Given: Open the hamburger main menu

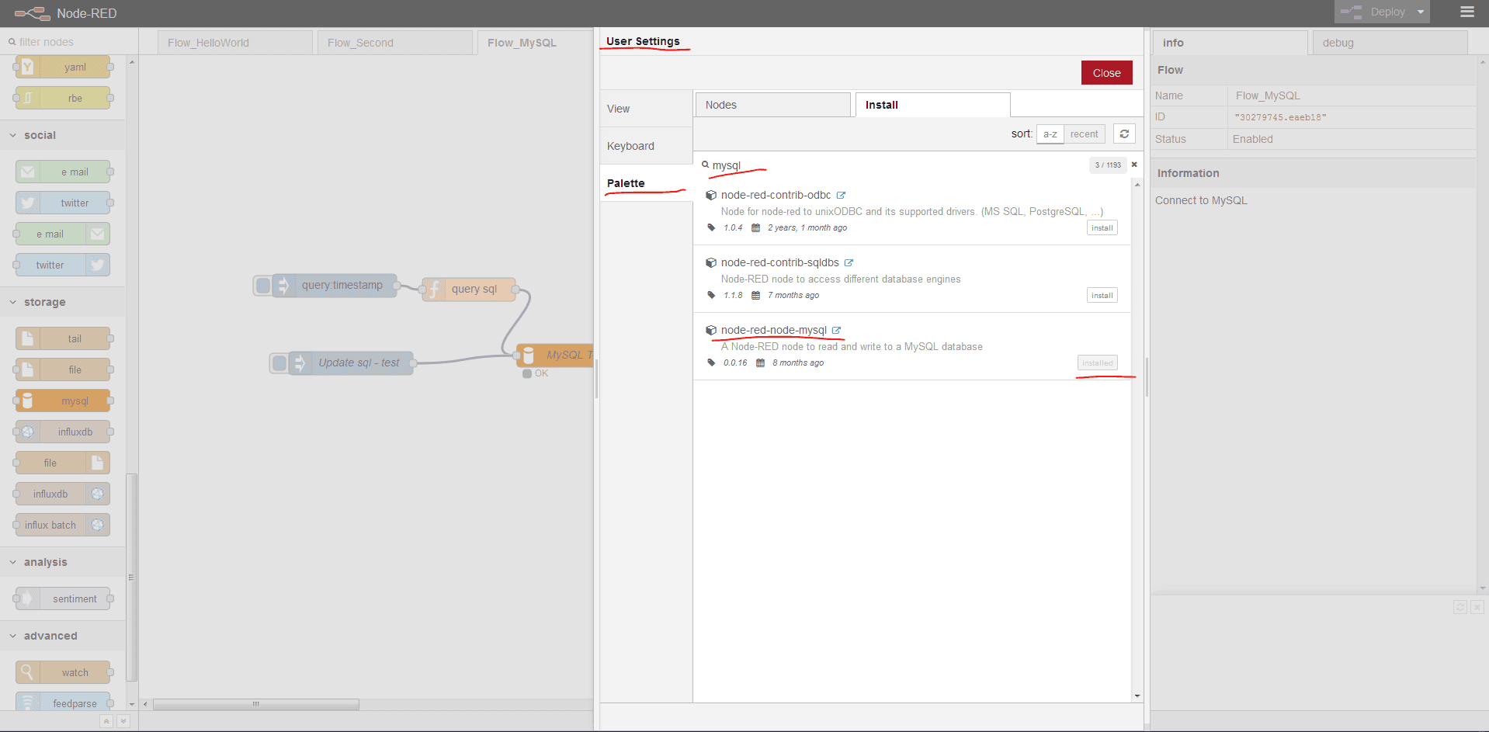Looking at the screenshot, I should click(x=1466, y=12).
